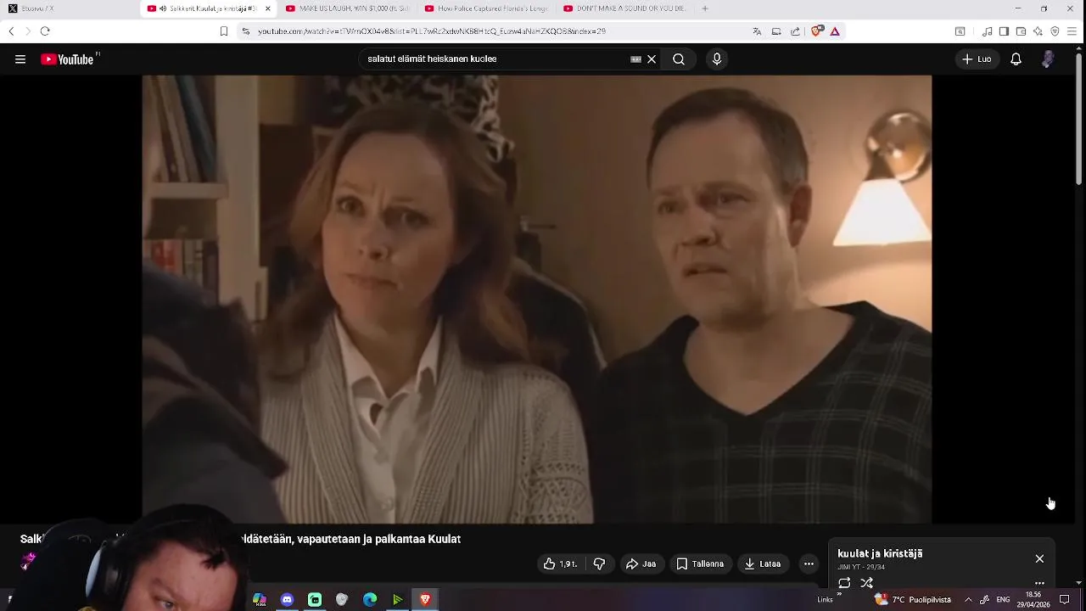Share page icon in address bar

click(795, 31)
